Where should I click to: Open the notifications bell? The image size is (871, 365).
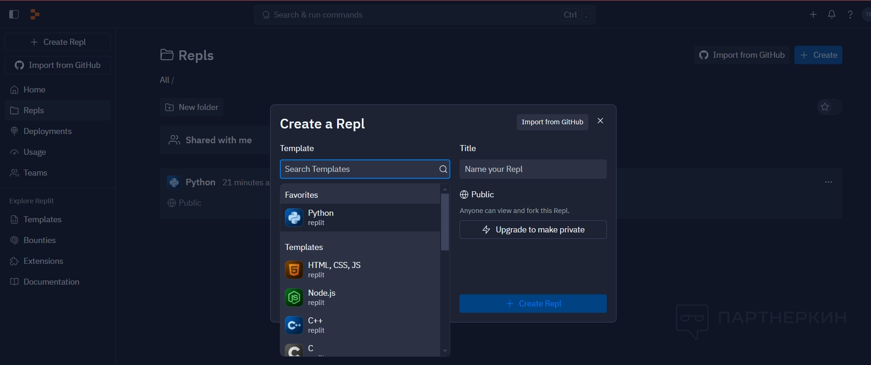pyautogui.click(x=832, y=14)
